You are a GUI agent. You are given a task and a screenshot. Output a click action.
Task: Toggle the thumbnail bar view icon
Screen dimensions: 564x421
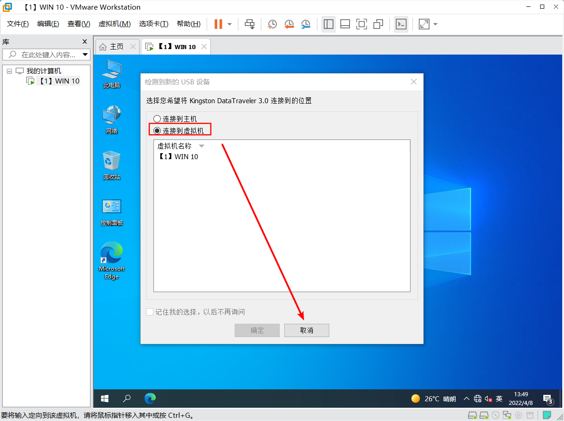coord(345,24)
